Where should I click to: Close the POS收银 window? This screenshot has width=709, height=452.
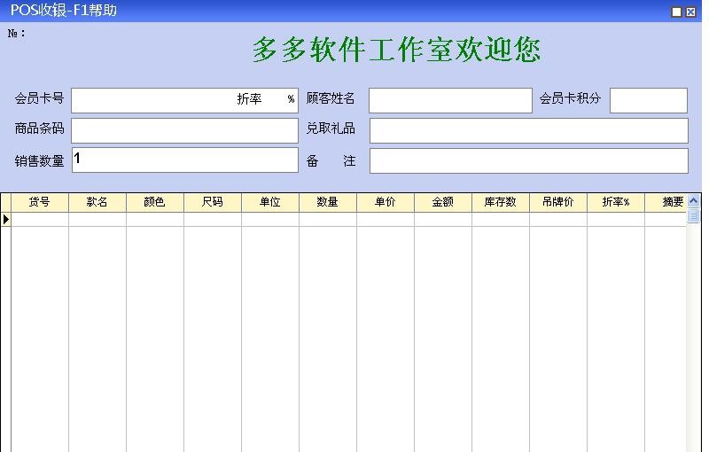[x=690, y=12]
